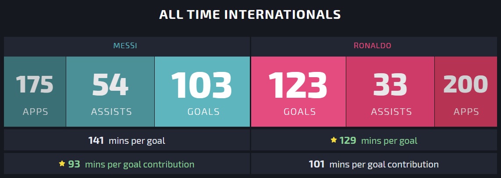This screenshot has height=178, width=501.
Task: Click the All Time Internationals heading
Action: point(250,15)
